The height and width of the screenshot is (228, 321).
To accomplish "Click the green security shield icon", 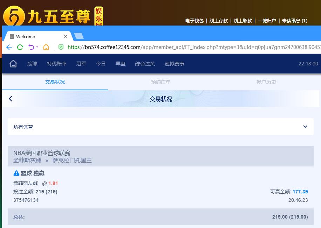I will tap(61, 47).
